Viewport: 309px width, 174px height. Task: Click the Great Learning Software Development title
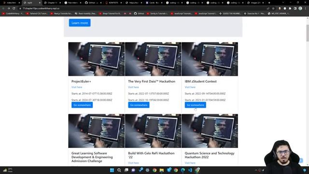coord(92,157)
